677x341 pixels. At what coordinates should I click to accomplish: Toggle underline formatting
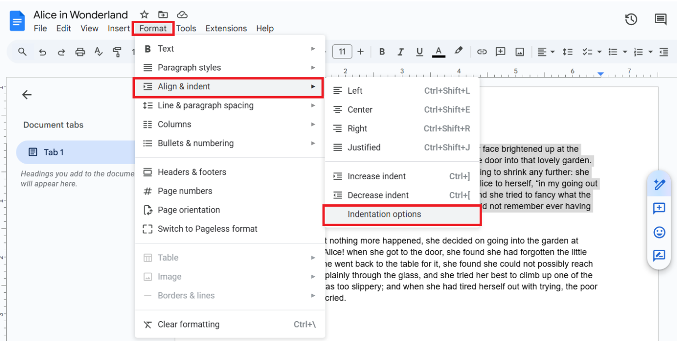(x=419, y=52)
